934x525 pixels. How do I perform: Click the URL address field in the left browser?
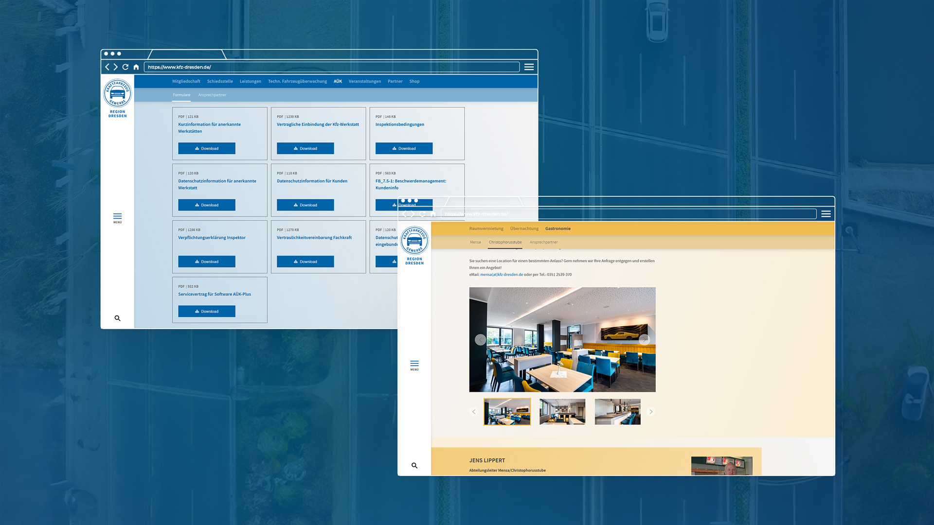click(x=331, y=67)
